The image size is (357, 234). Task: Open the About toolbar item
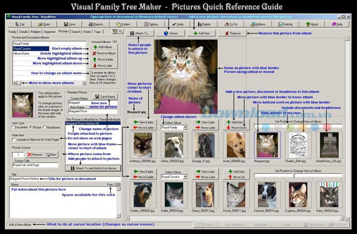coord(312,24)
